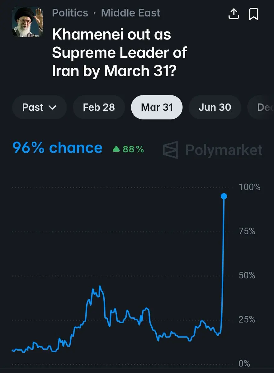Open the Middle East category link
This screenshot has height=373, width=274.
[x=130, y=13]
